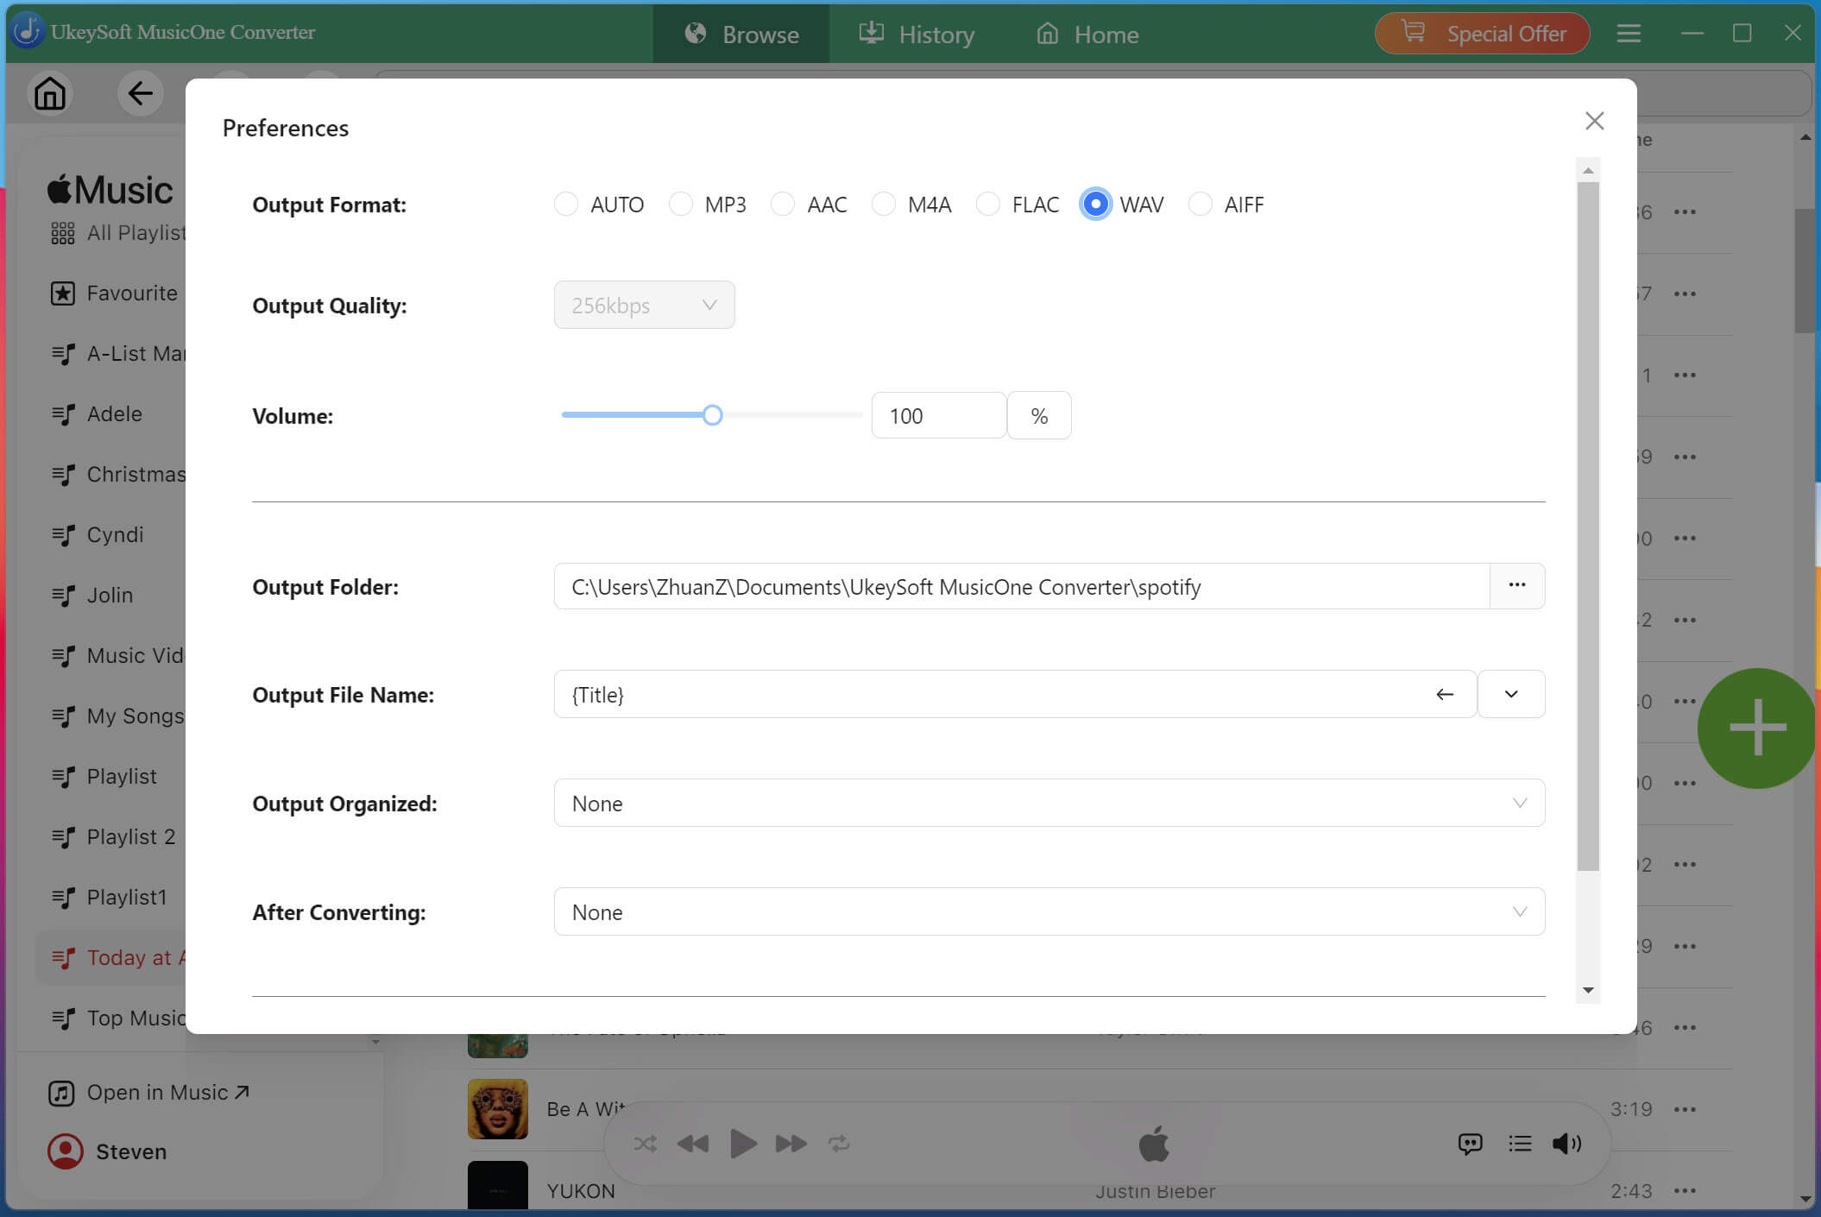Open the Output Quality 256kbps dropdown
The image size is (1821, 1217).
coord(644,305)
